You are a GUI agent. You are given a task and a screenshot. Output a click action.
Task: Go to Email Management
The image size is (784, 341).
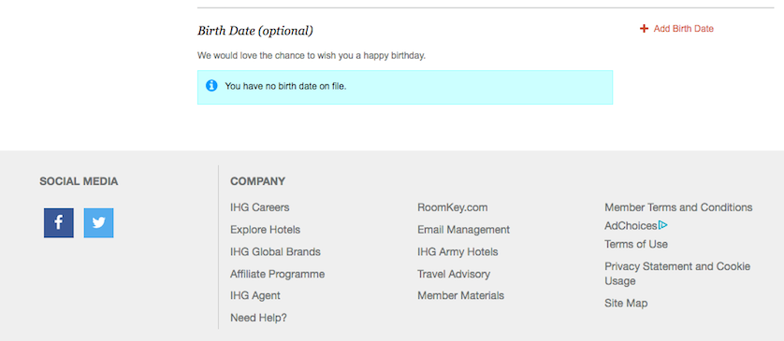click(463, 230)
